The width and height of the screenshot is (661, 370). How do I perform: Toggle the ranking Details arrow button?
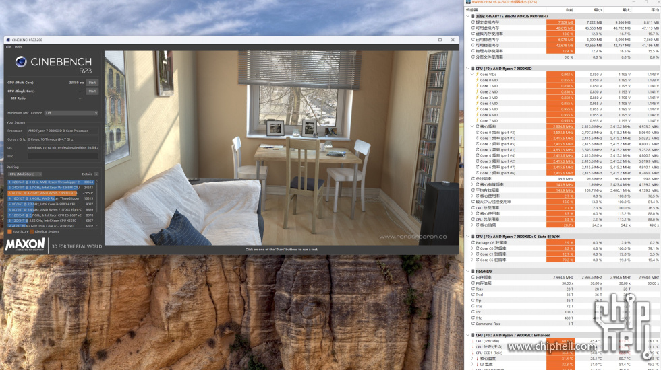point(96,174)
